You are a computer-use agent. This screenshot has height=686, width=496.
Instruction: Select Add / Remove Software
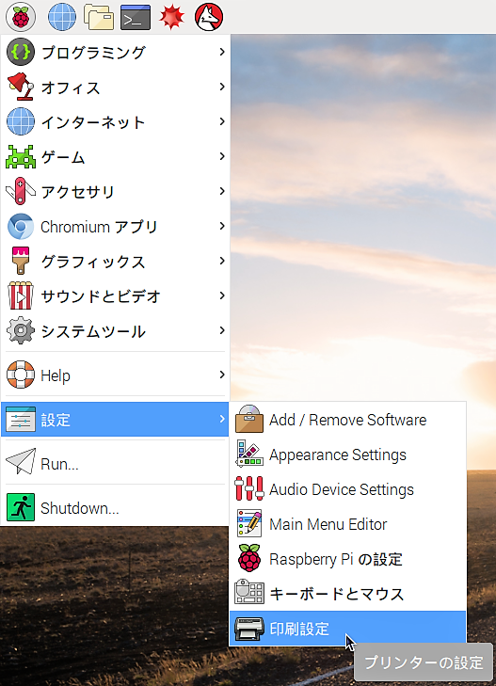[x=347, y=419]
